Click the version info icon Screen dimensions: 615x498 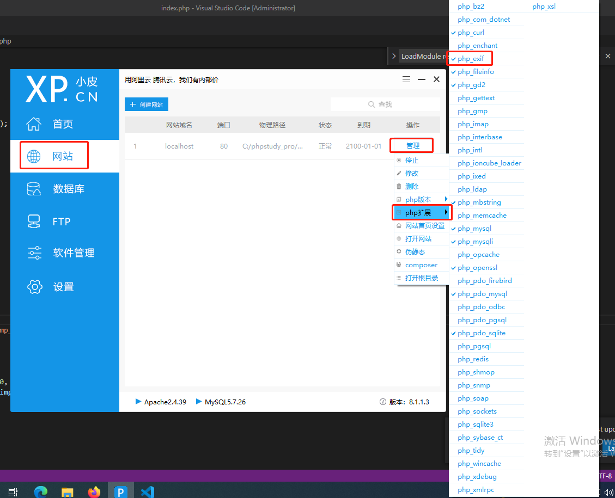pos(383,402)
